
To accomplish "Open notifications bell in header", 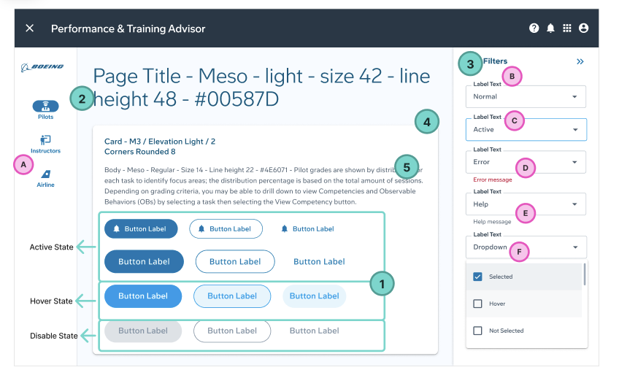I will [550, 28].
